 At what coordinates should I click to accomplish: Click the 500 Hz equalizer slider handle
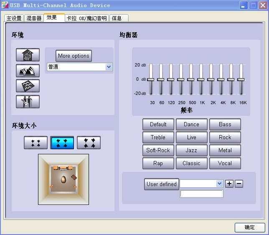click(191, 80)
